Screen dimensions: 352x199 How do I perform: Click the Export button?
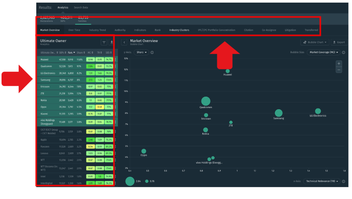(x=339, y=42)
